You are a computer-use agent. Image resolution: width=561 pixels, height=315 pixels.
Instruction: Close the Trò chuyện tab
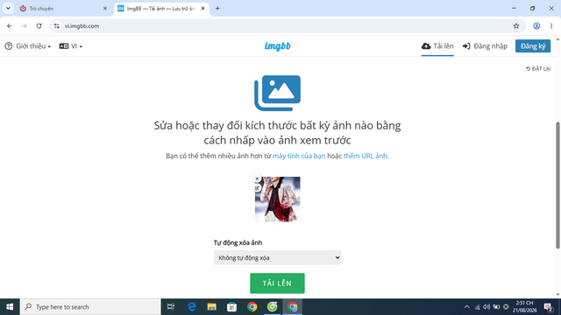click(105, 8)
